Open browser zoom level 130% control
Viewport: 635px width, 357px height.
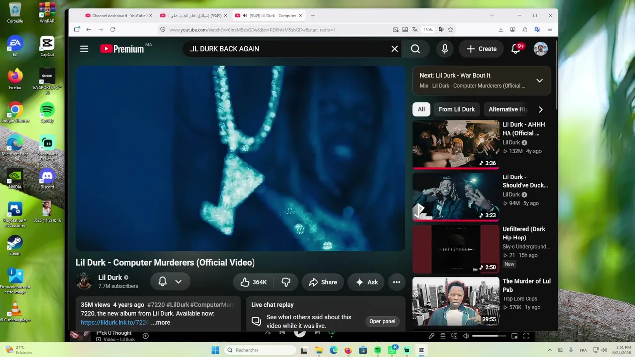428,30
